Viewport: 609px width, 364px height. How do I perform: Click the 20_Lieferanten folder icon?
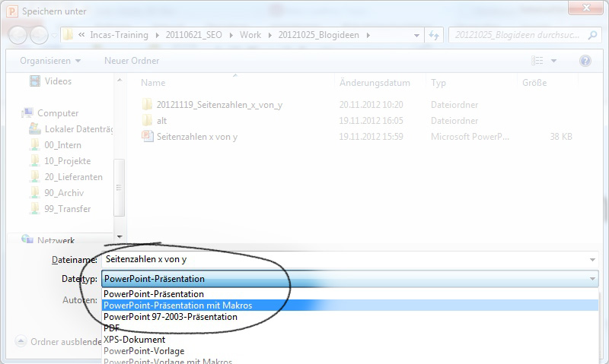click(35, 176)
